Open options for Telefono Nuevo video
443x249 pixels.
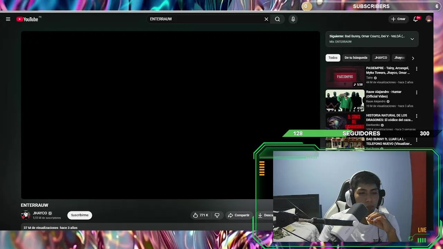[x=416, y=140]
